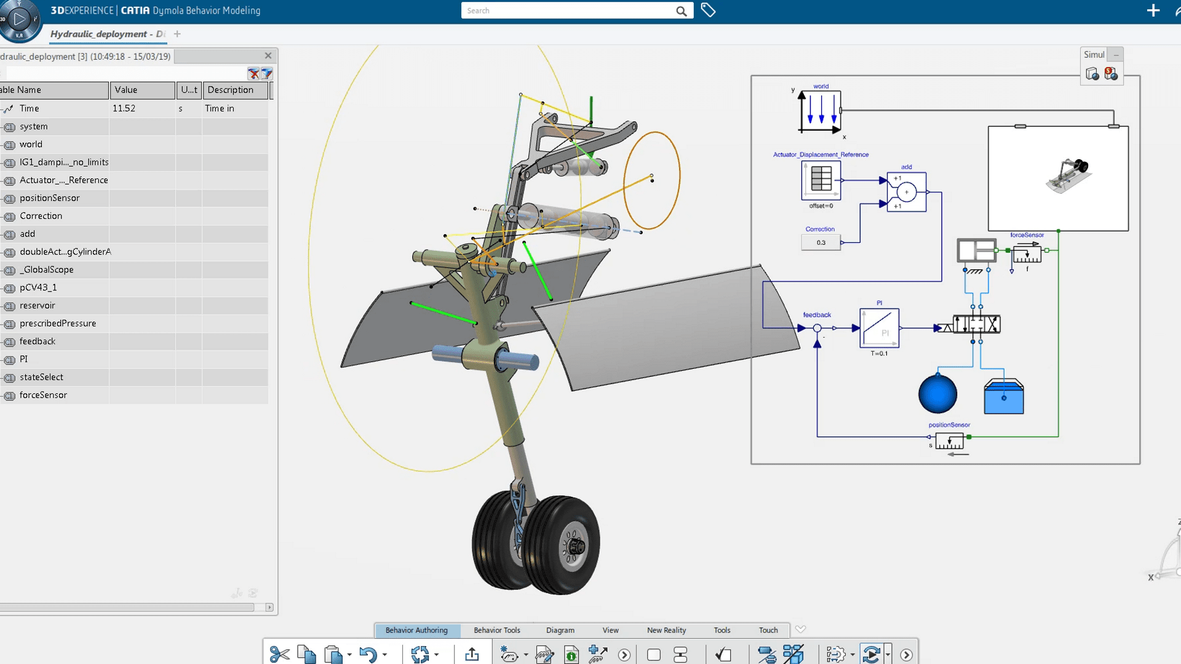1181x664 pixels.
Task: Click the plus add button top right
Action: [x=1153, y=10]
